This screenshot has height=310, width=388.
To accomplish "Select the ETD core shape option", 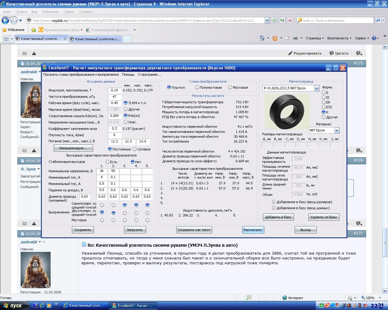I will [x=324, y=107].
